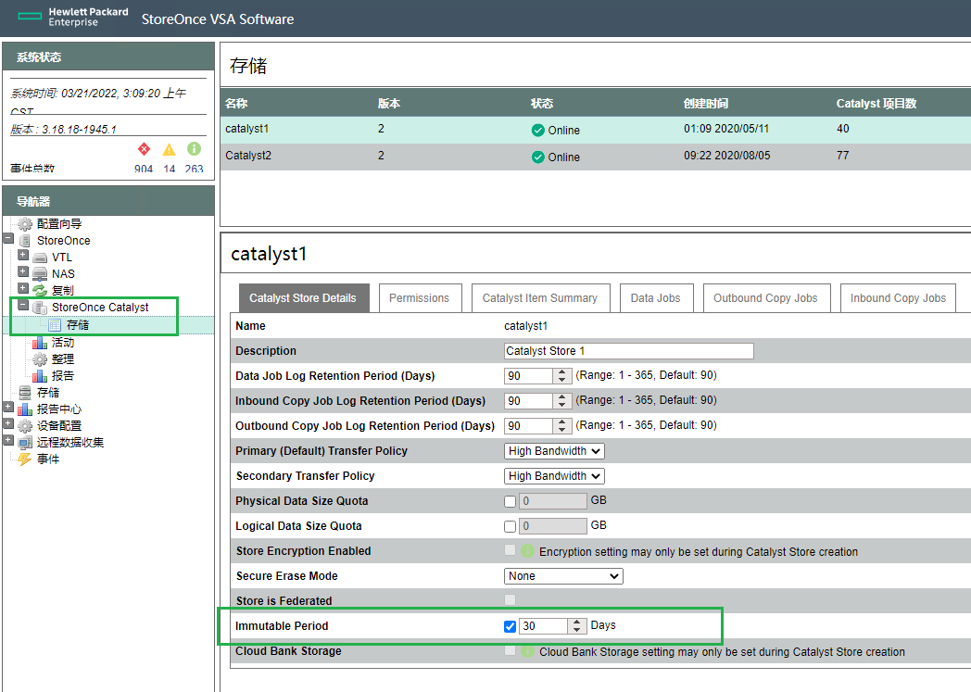971x692 pixels.
Task: Open the lightning bolt events icon
Action: tap(25, 459)
